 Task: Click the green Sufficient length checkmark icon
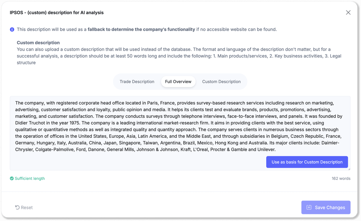pos(12,178)
